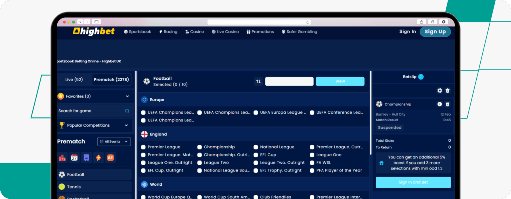Click the browser tabs overview icon

433,22
